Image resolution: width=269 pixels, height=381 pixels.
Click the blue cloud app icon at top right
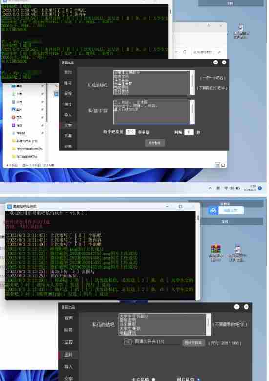click(213, 210)
